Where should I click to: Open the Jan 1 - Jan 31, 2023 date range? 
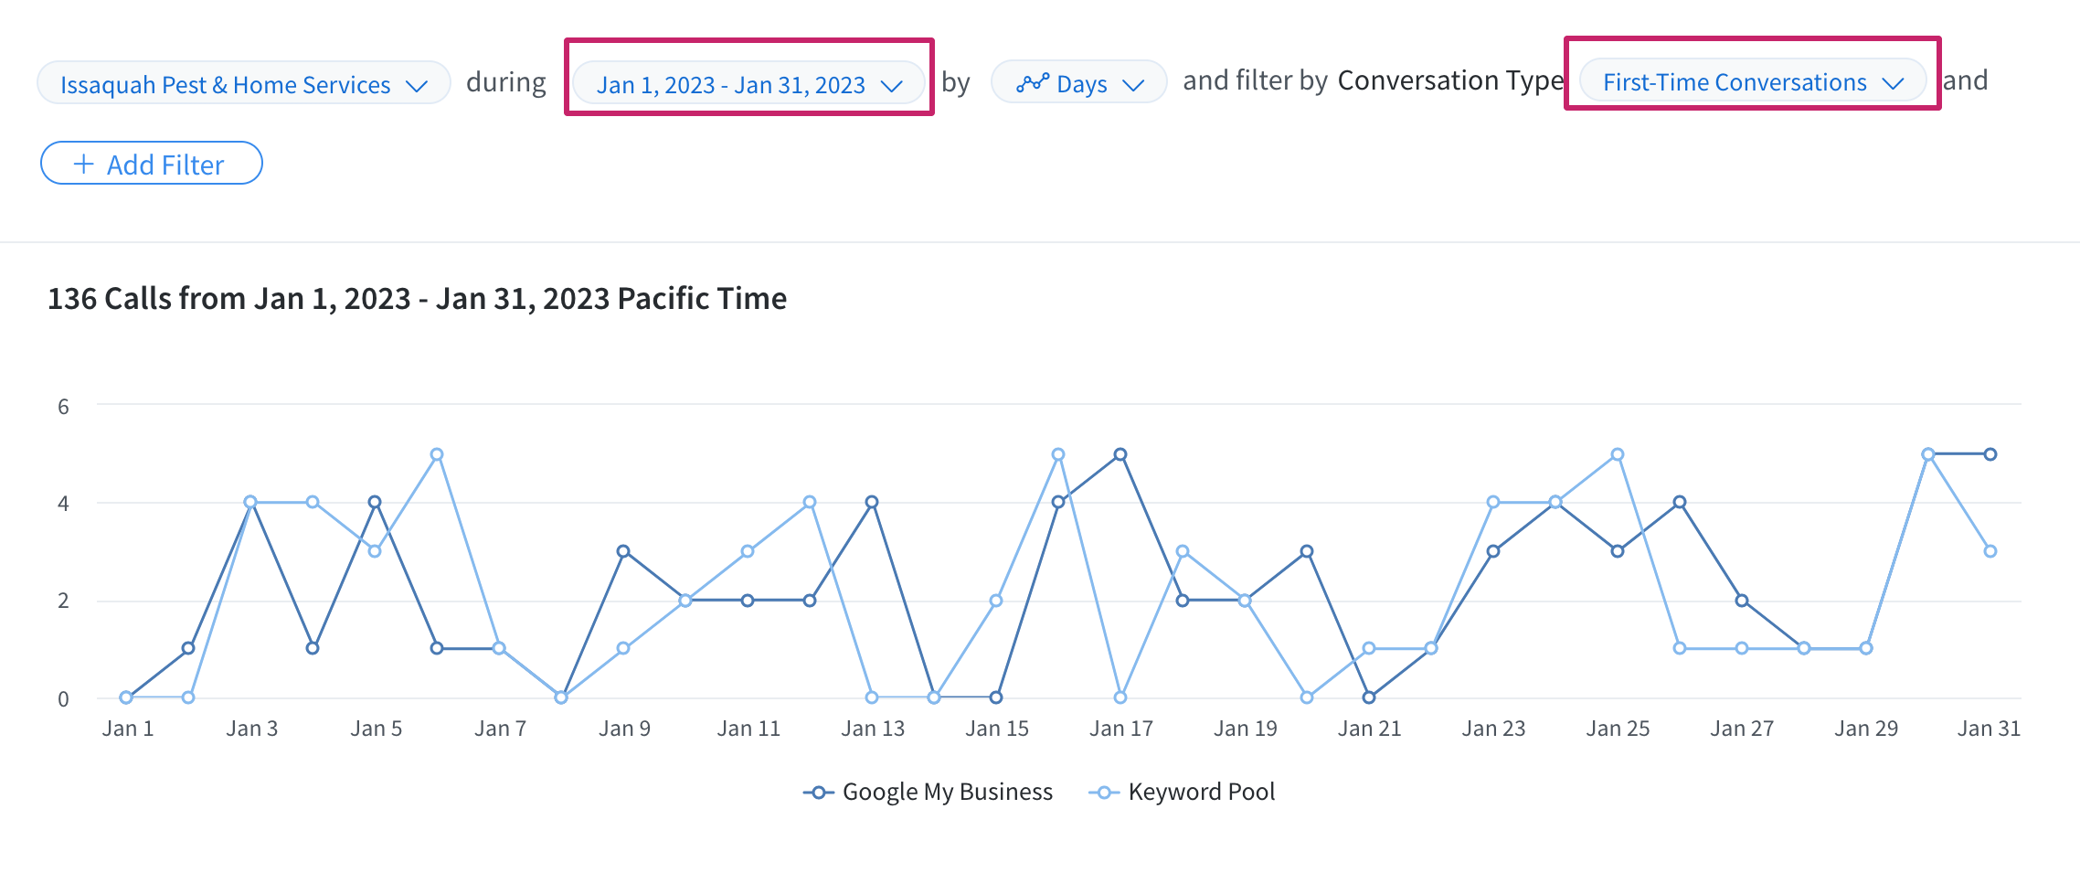coord(748,84)
